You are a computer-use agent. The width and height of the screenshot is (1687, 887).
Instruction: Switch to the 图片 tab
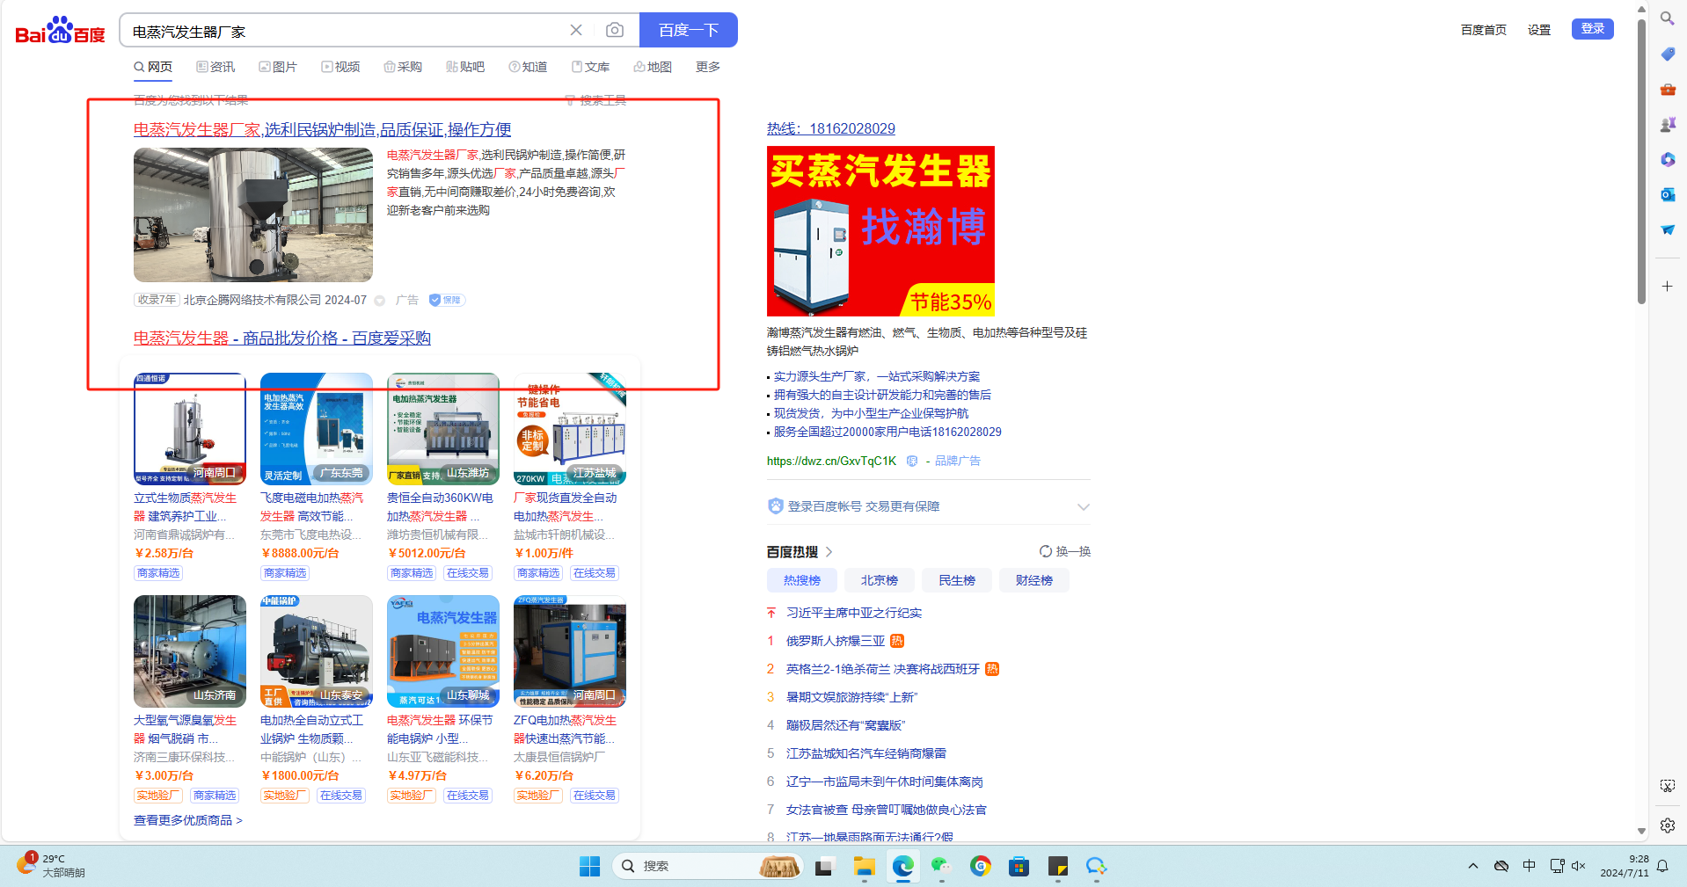[x=278, y=67]
